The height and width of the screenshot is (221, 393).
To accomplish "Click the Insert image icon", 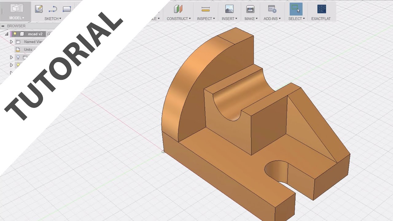I will [229, 9].
